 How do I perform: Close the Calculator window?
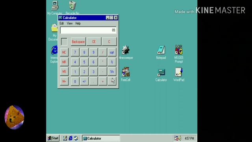click(116, 18)
